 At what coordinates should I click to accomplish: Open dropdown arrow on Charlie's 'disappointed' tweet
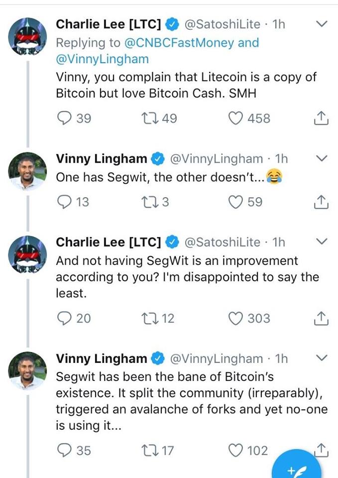pos(322,242)
